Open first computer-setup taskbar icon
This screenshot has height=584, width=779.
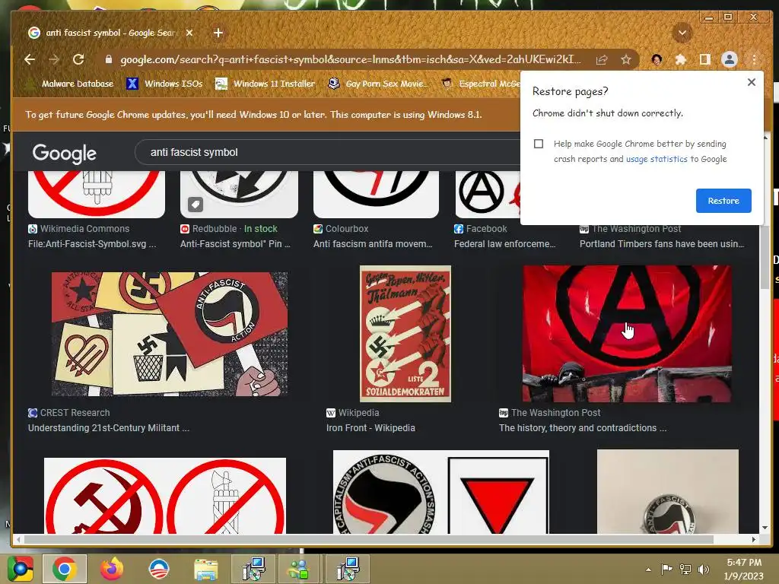click(x=253, y=569)
